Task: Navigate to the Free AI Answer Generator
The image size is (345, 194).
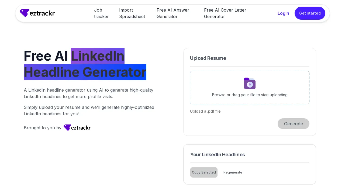Action: (173, 13)
